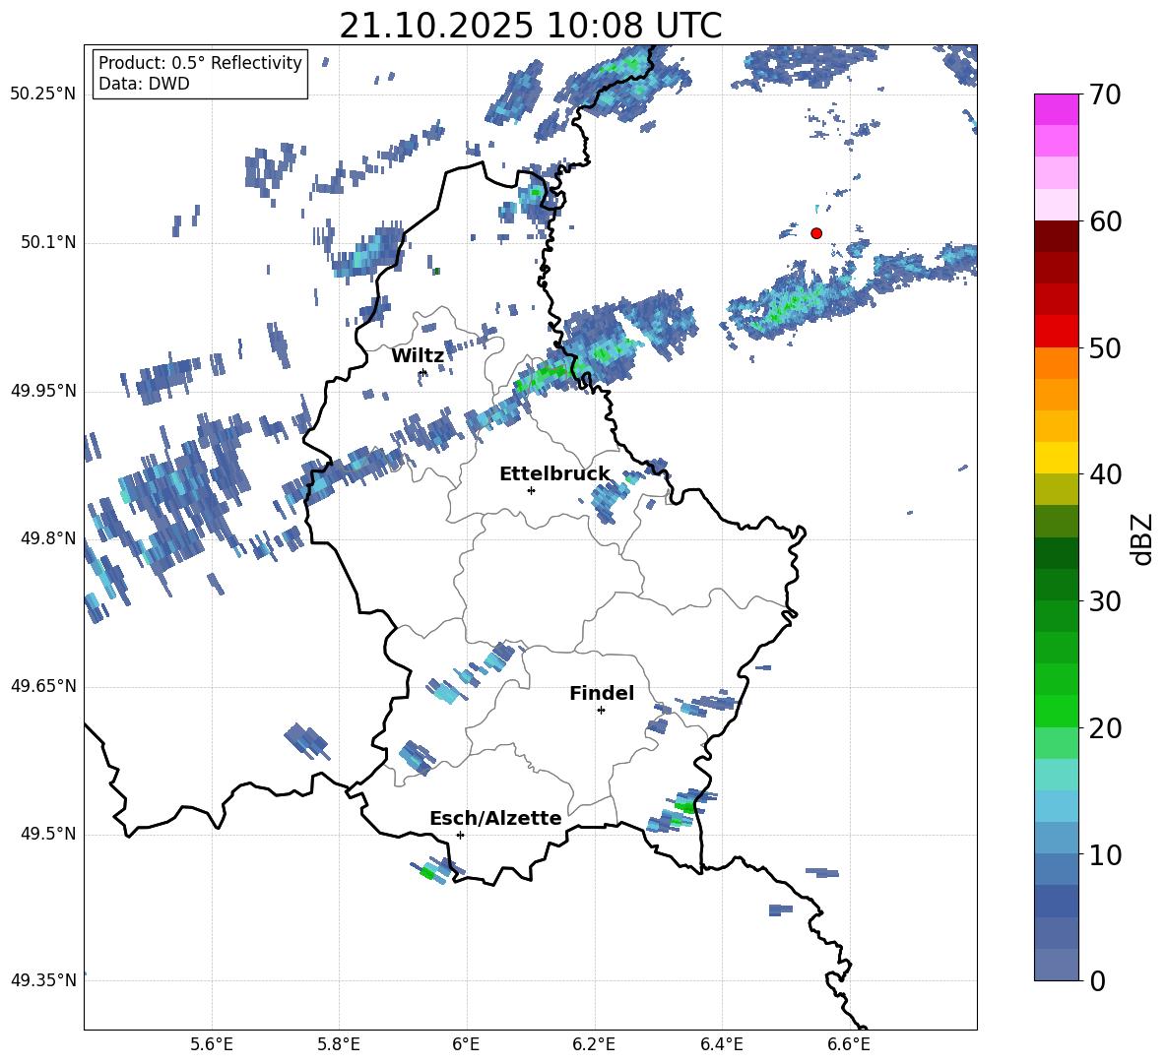Click the yellow colorbar segment above 40

pos(1056,458)
